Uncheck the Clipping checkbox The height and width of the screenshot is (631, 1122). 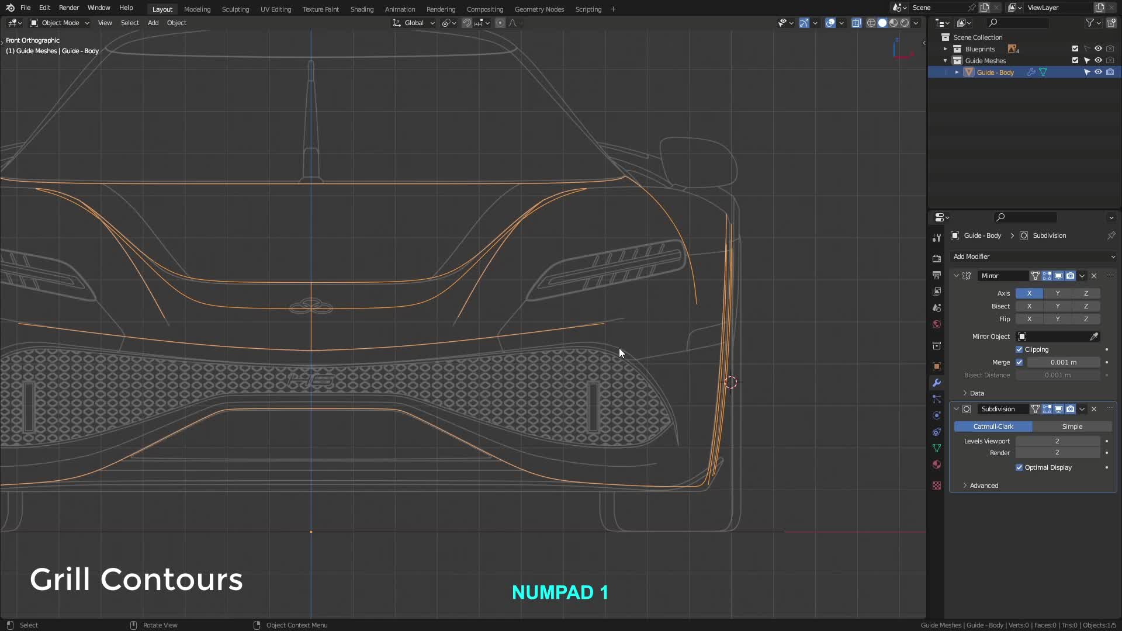click(1019, 349)
